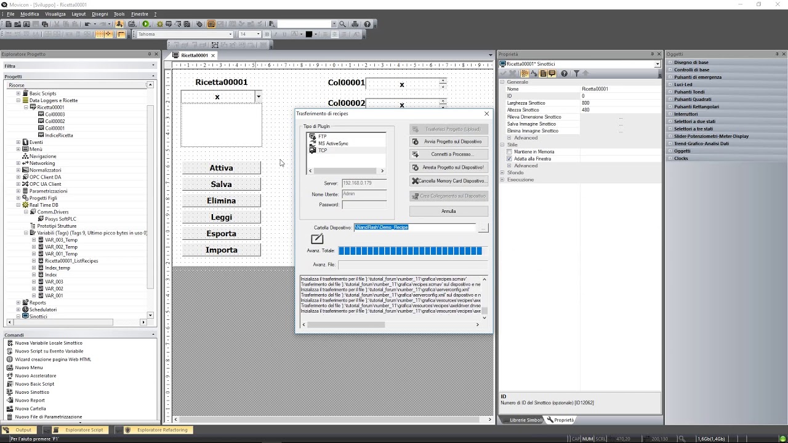
Task: Open the Tools menu
Action: pyautogui.click(x=119, y=14)
